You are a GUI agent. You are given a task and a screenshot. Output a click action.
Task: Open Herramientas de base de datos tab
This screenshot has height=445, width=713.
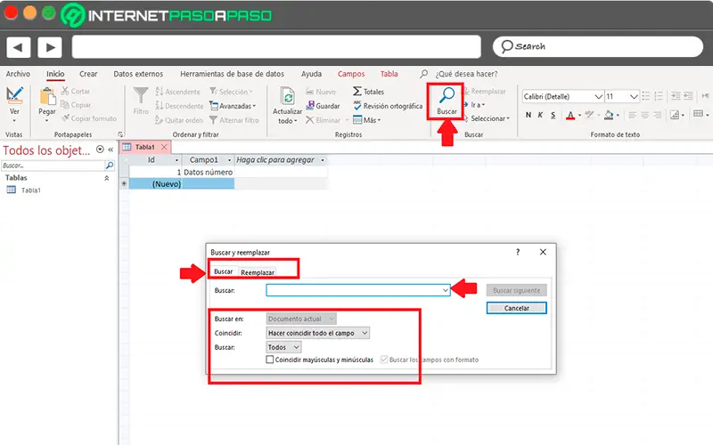pyautogui.click(x=232, y=74)
